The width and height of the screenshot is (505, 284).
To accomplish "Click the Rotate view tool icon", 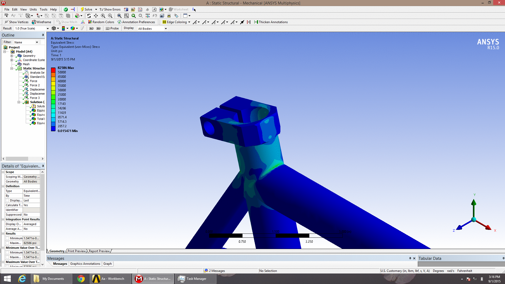I will [x=89, y=16].
